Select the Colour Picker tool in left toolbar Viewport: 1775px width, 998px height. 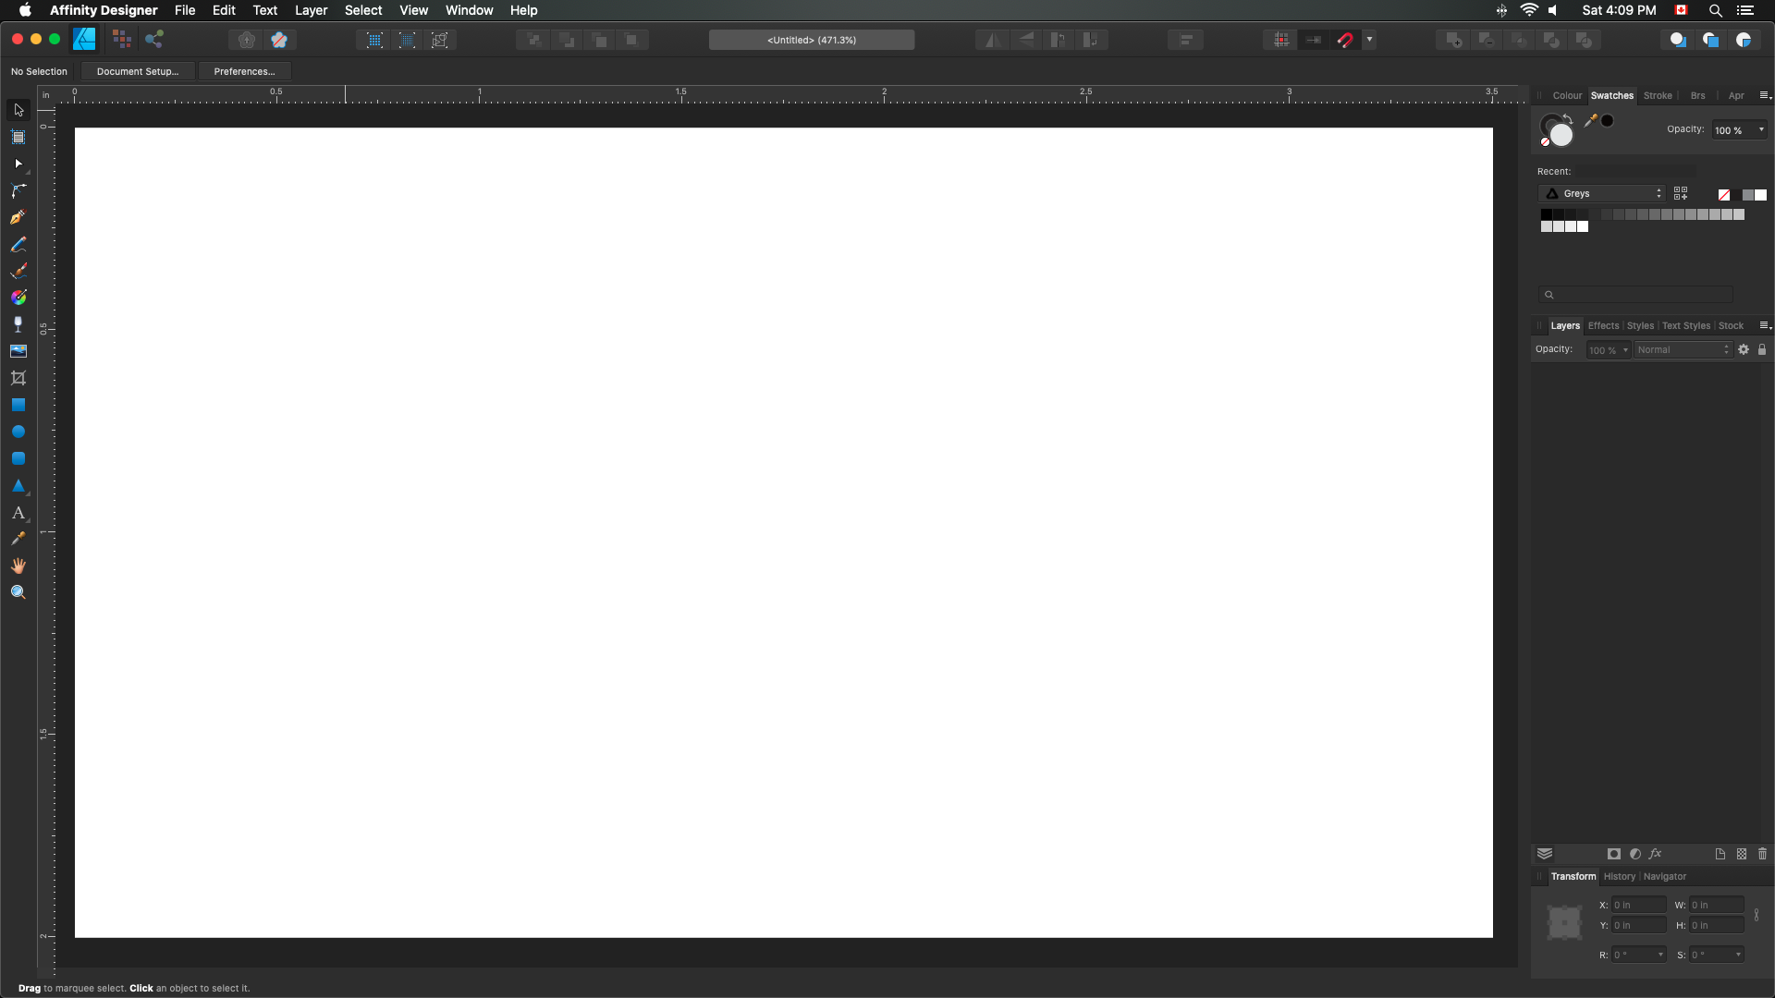pos(18,539)
